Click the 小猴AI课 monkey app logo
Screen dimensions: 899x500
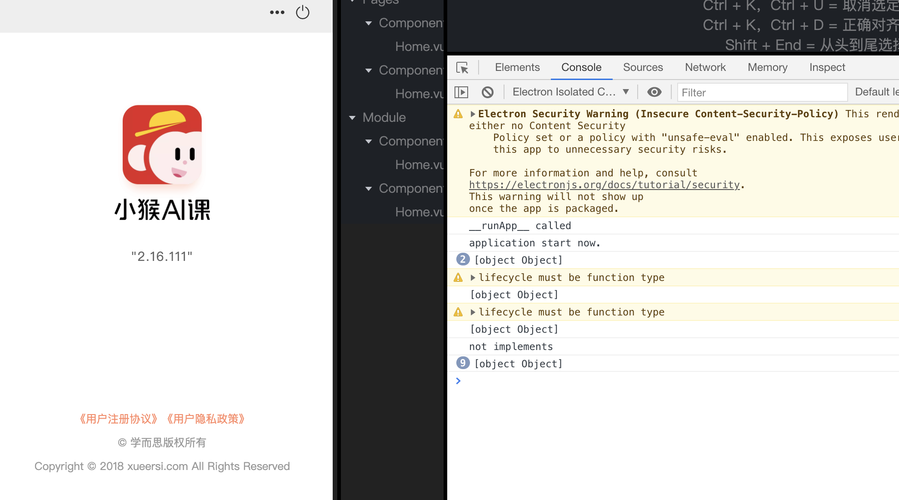[x=162, y=145]
